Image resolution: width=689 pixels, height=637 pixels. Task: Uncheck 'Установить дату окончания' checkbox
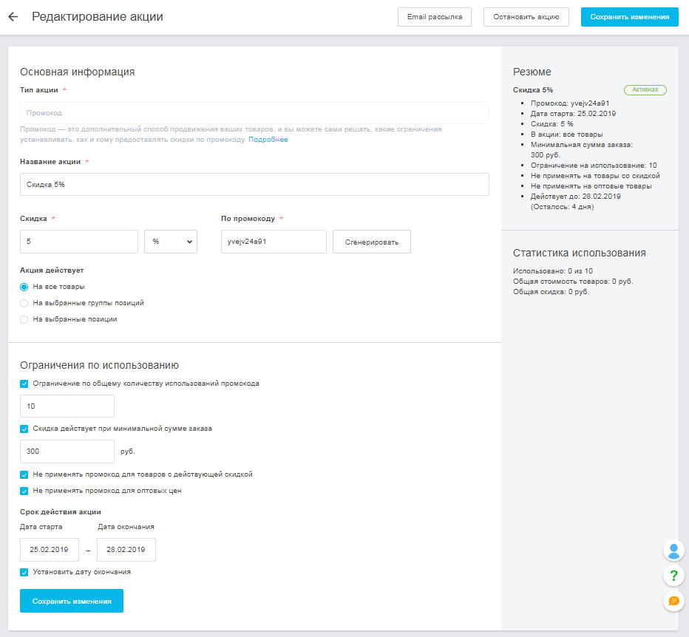(x=24, y=573)
